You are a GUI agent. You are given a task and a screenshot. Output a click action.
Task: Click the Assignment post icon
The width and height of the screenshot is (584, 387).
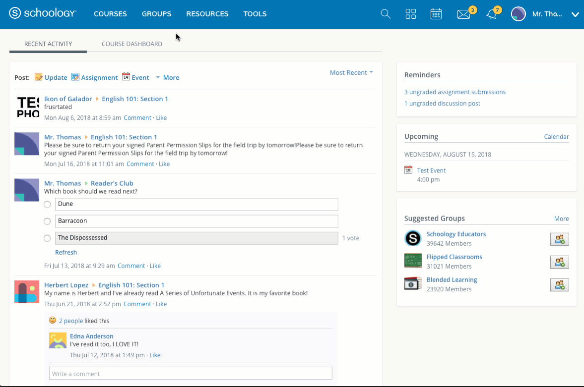click(75, 77)
